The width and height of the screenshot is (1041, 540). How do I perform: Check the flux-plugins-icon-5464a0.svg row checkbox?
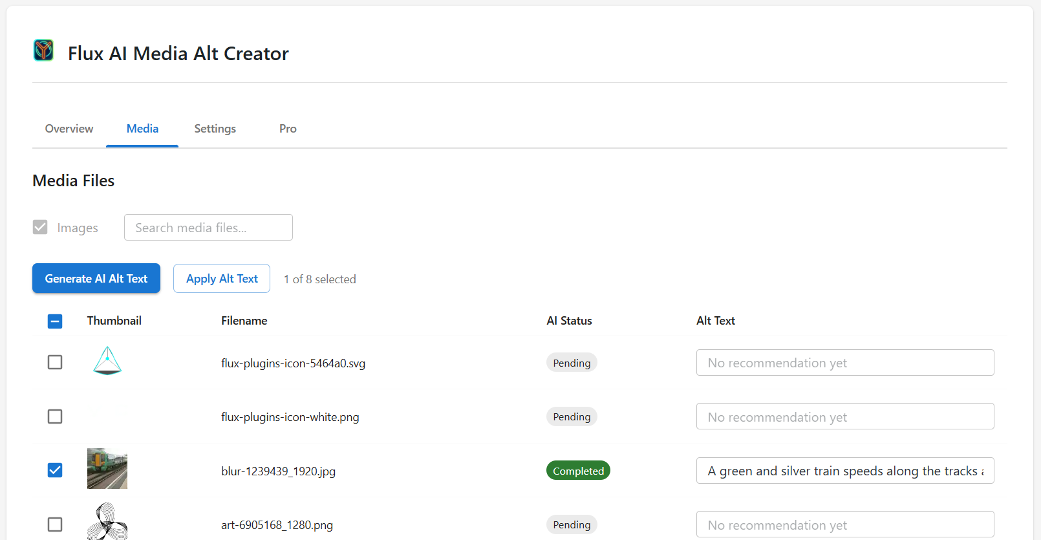[55, 362]
